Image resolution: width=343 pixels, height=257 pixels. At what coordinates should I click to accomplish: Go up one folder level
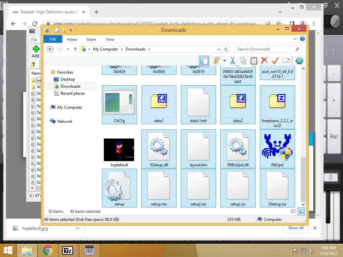click(75, 49)
